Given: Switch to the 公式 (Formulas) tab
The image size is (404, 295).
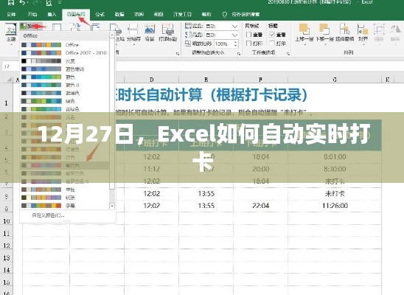Looking at the screenshot, I should click(x=100, y=14).
